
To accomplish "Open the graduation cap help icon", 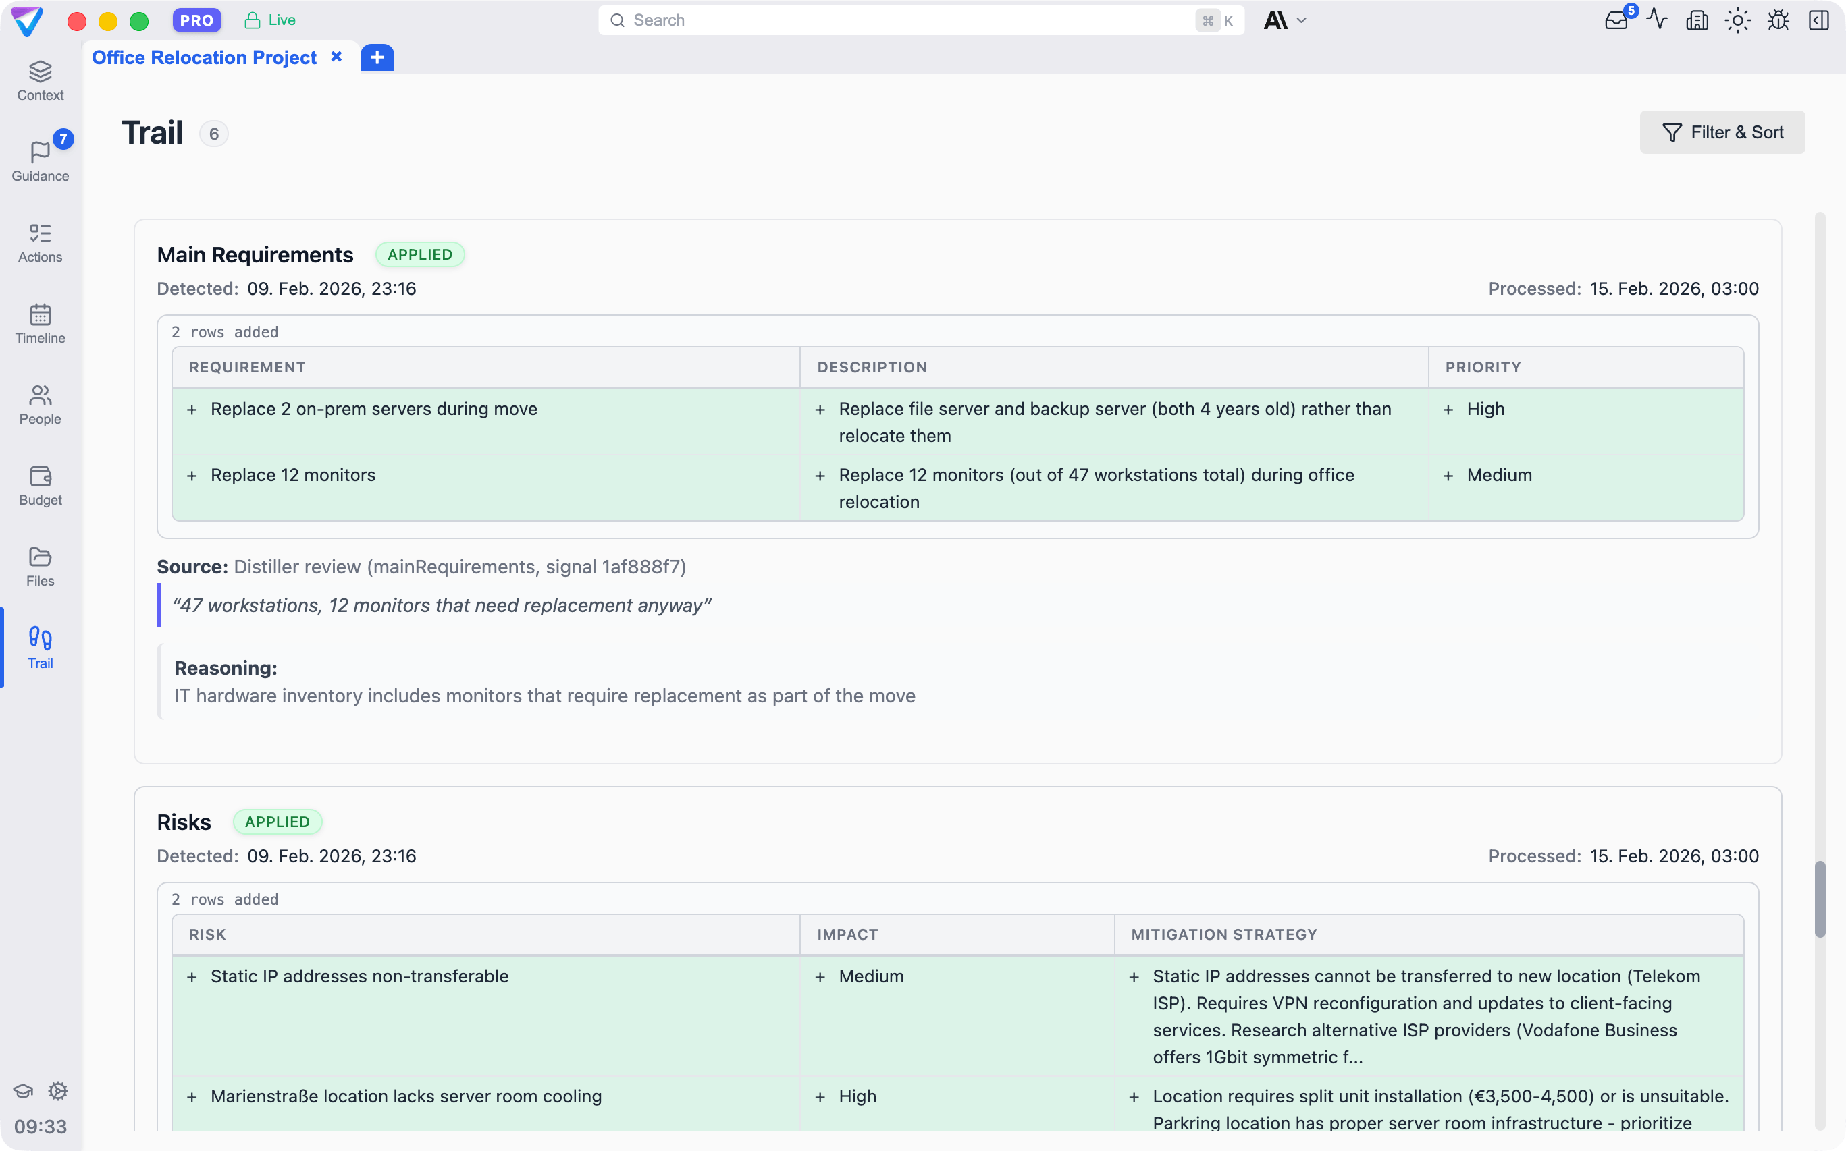I will point(23,1090).
